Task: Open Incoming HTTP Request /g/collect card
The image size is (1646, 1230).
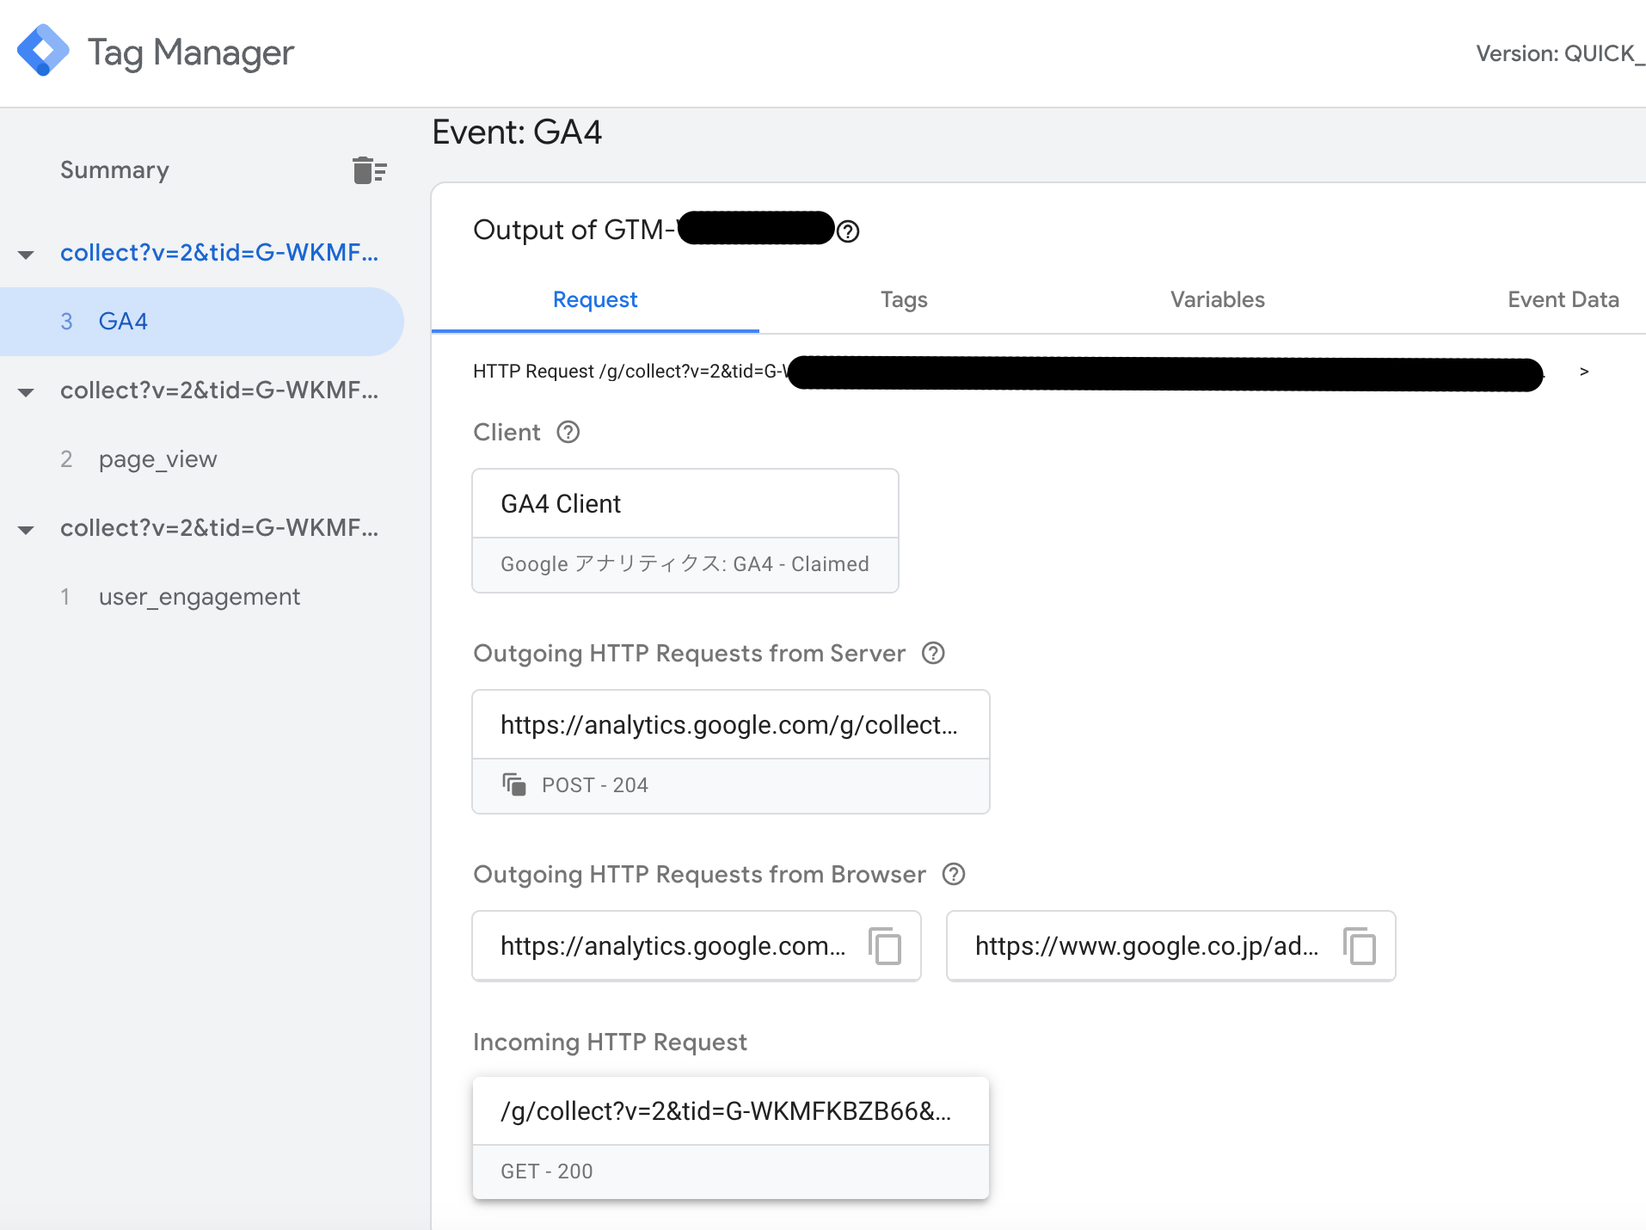Action: point(731,1138)
